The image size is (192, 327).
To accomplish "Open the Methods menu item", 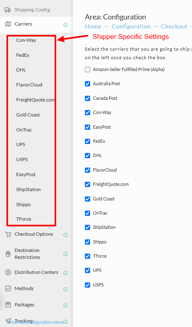I will click(x=24, y=288).
